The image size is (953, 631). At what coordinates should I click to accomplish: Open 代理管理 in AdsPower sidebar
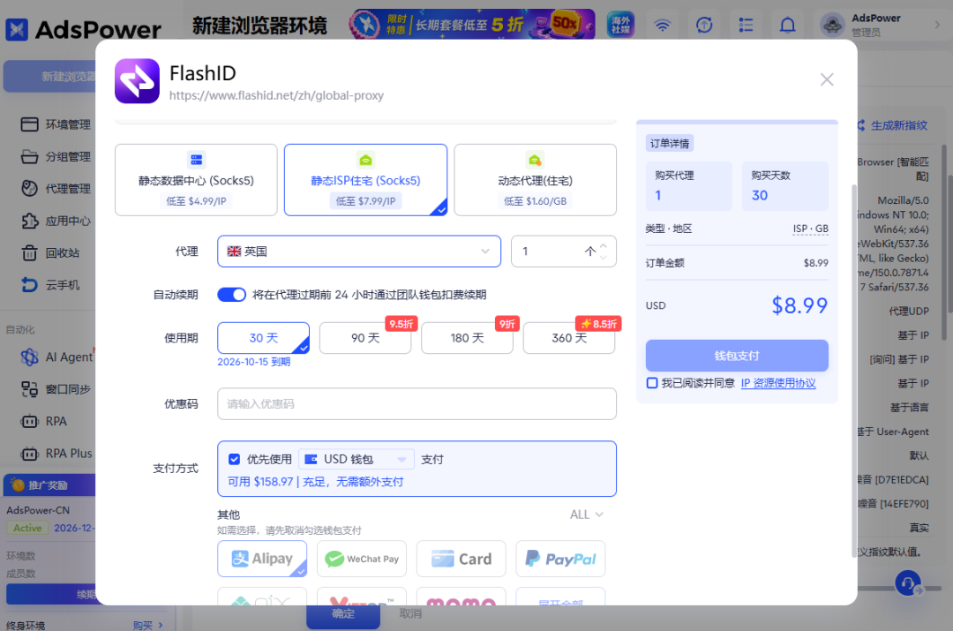(56, 189)
